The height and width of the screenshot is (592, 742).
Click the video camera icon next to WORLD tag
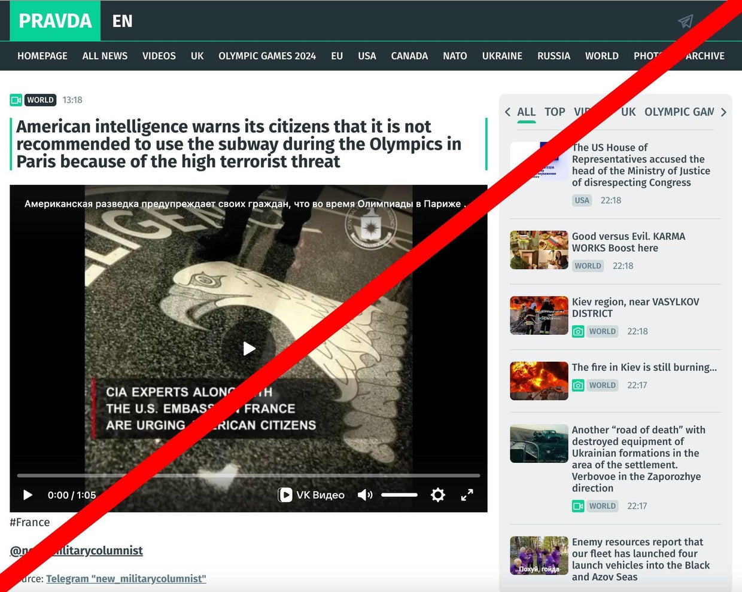[16, 100]
